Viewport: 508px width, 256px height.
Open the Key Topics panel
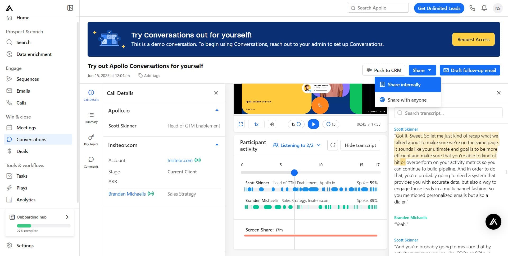91,140
